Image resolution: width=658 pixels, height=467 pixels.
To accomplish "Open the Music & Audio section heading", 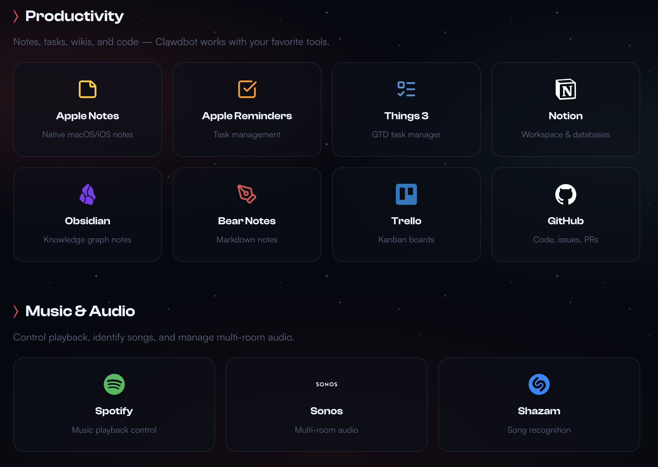I will 80,311.
